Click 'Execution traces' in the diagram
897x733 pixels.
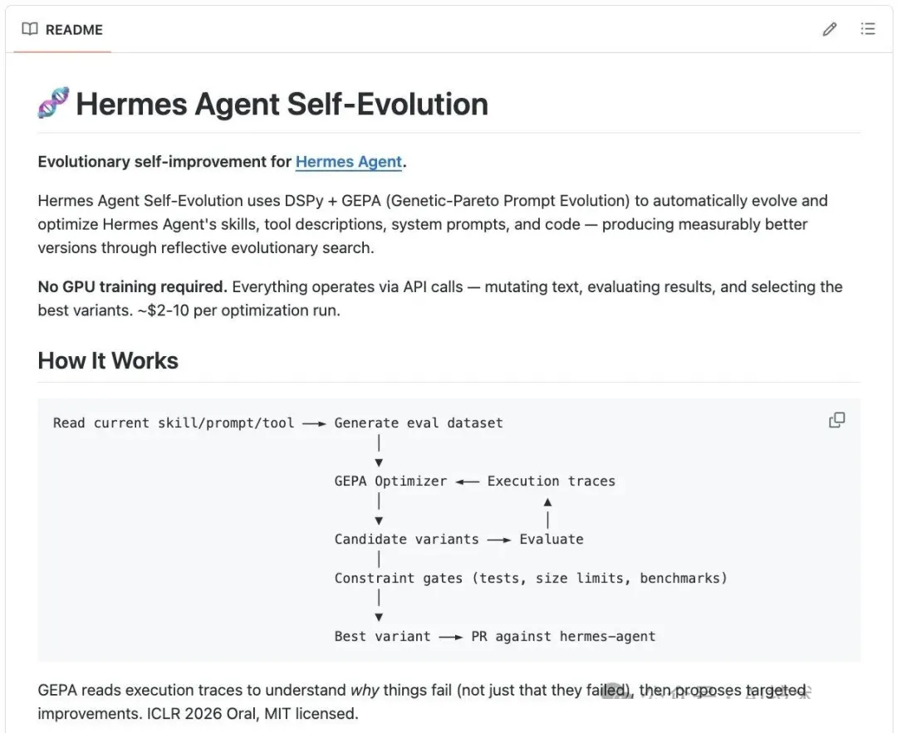point(551,481)
